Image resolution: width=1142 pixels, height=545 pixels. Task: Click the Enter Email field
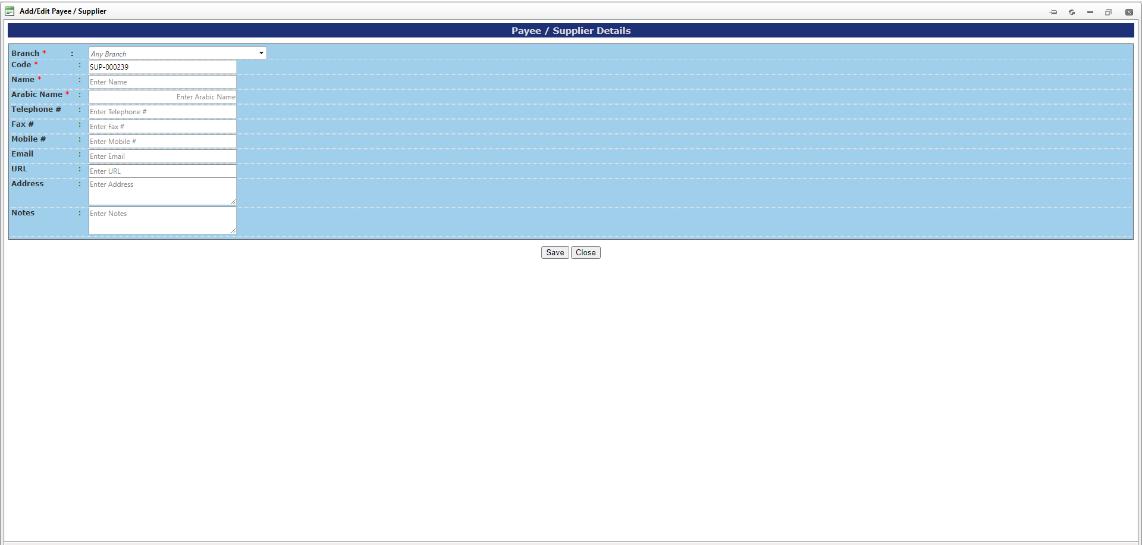(162, 156)
